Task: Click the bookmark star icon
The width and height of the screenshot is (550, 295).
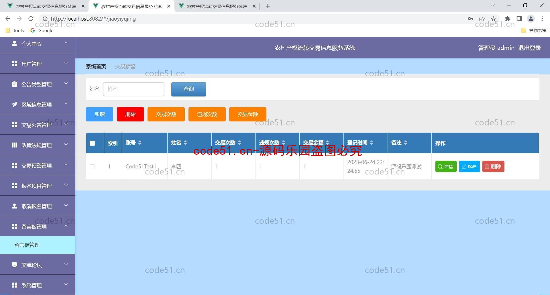Action: coord(493,19)
